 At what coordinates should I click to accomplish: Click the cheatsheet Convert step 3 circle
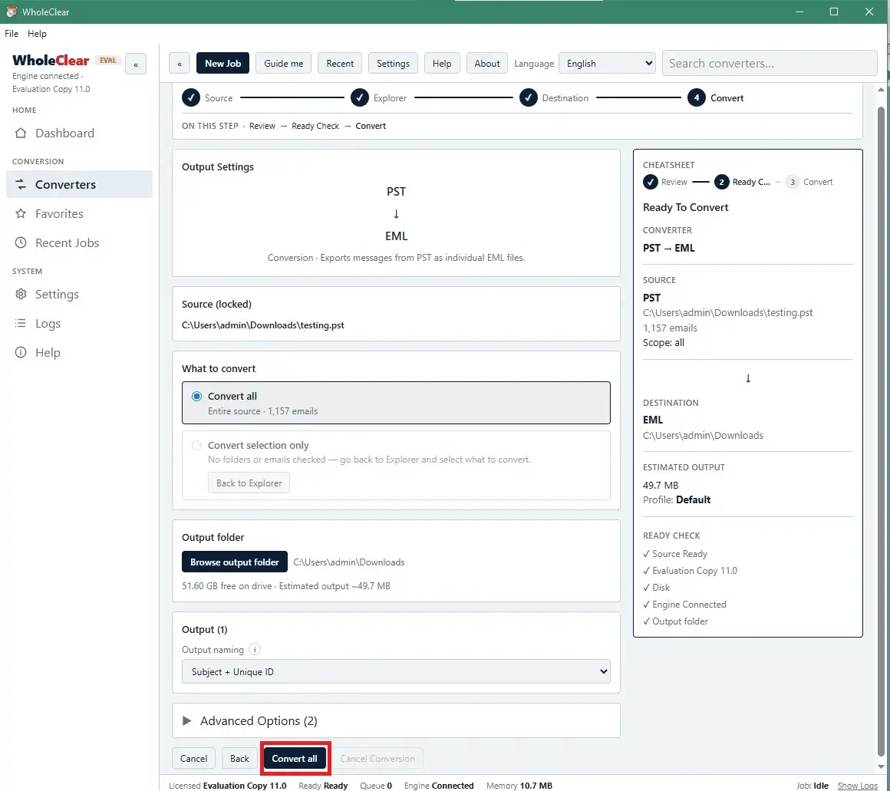[793, 182]
